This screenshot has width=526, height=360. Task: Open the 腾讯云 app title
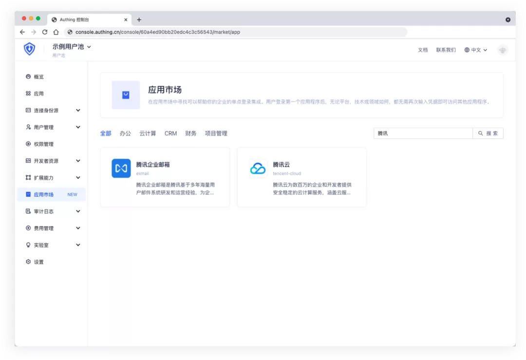tap(281, 164)
